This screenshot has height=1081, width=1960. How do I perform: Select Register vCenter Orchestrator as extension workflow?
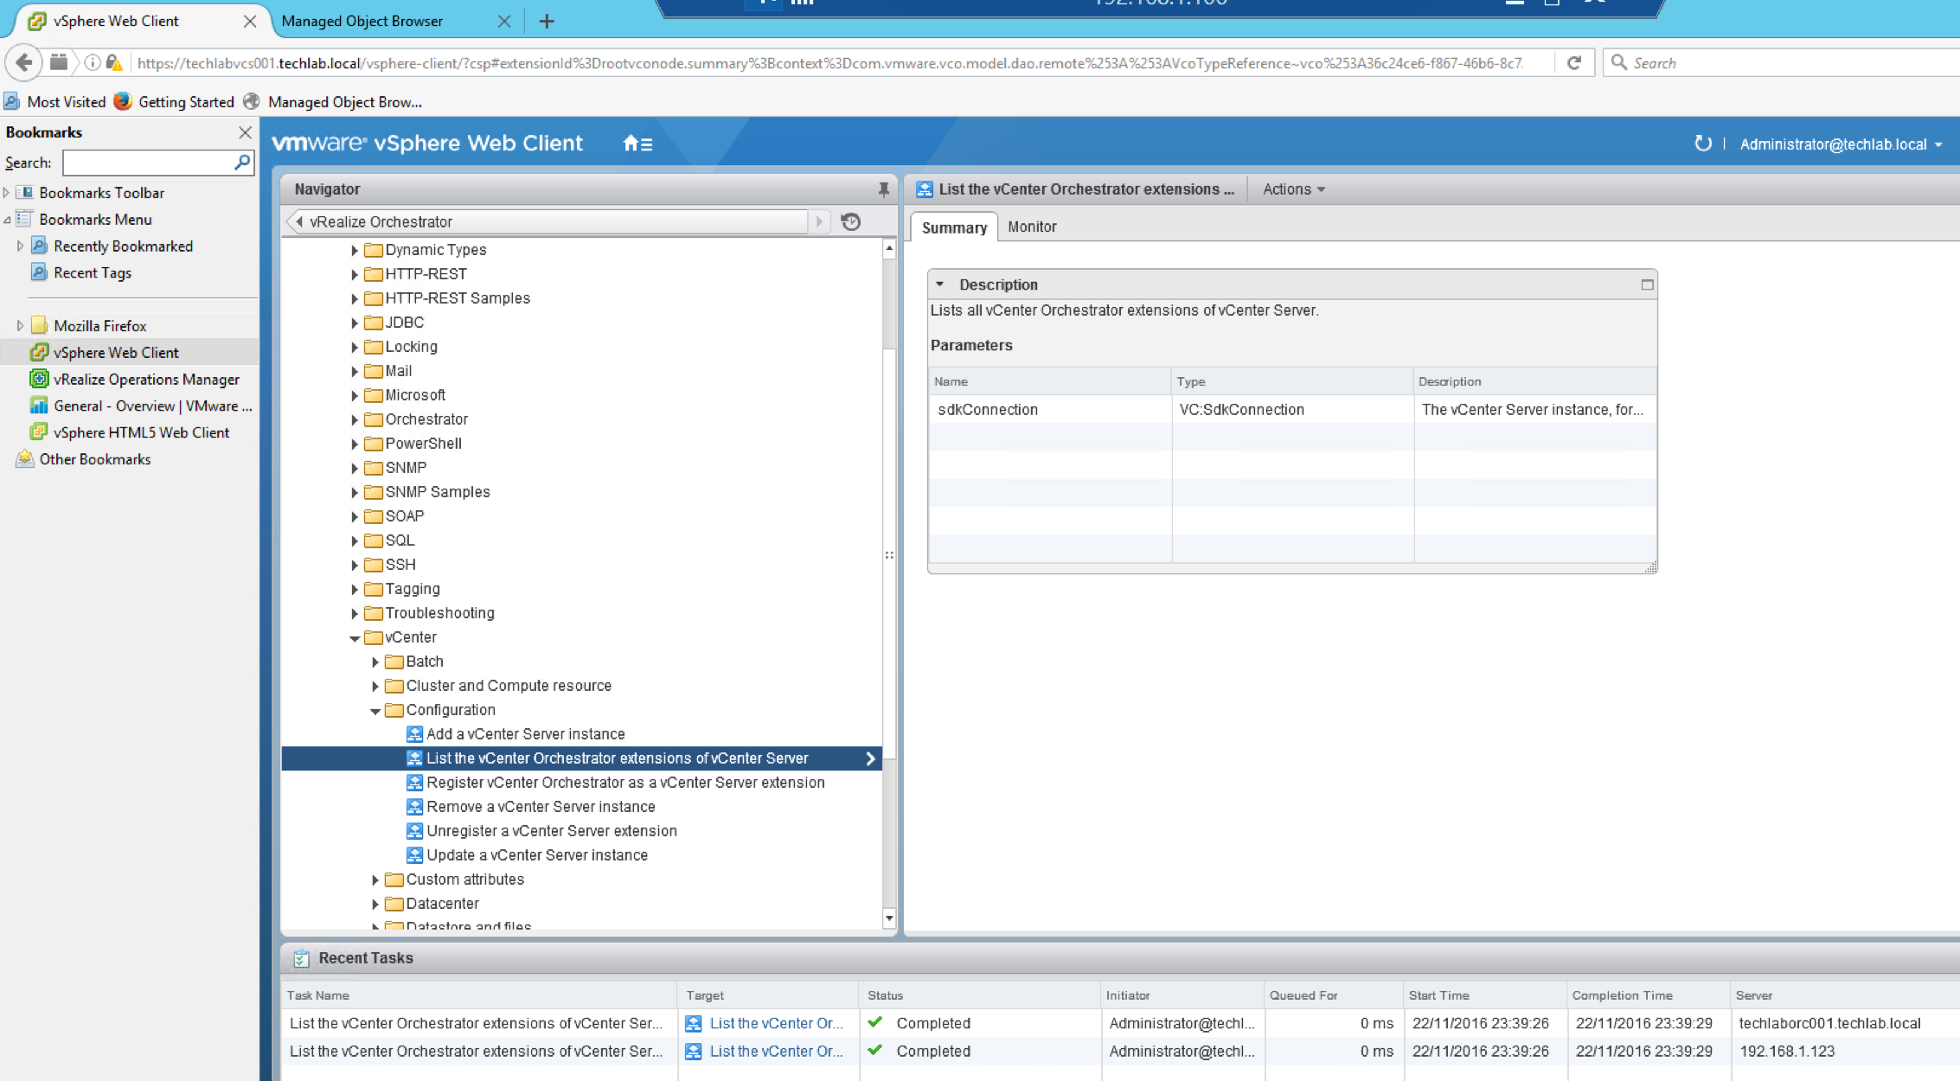tap(615, 783)
